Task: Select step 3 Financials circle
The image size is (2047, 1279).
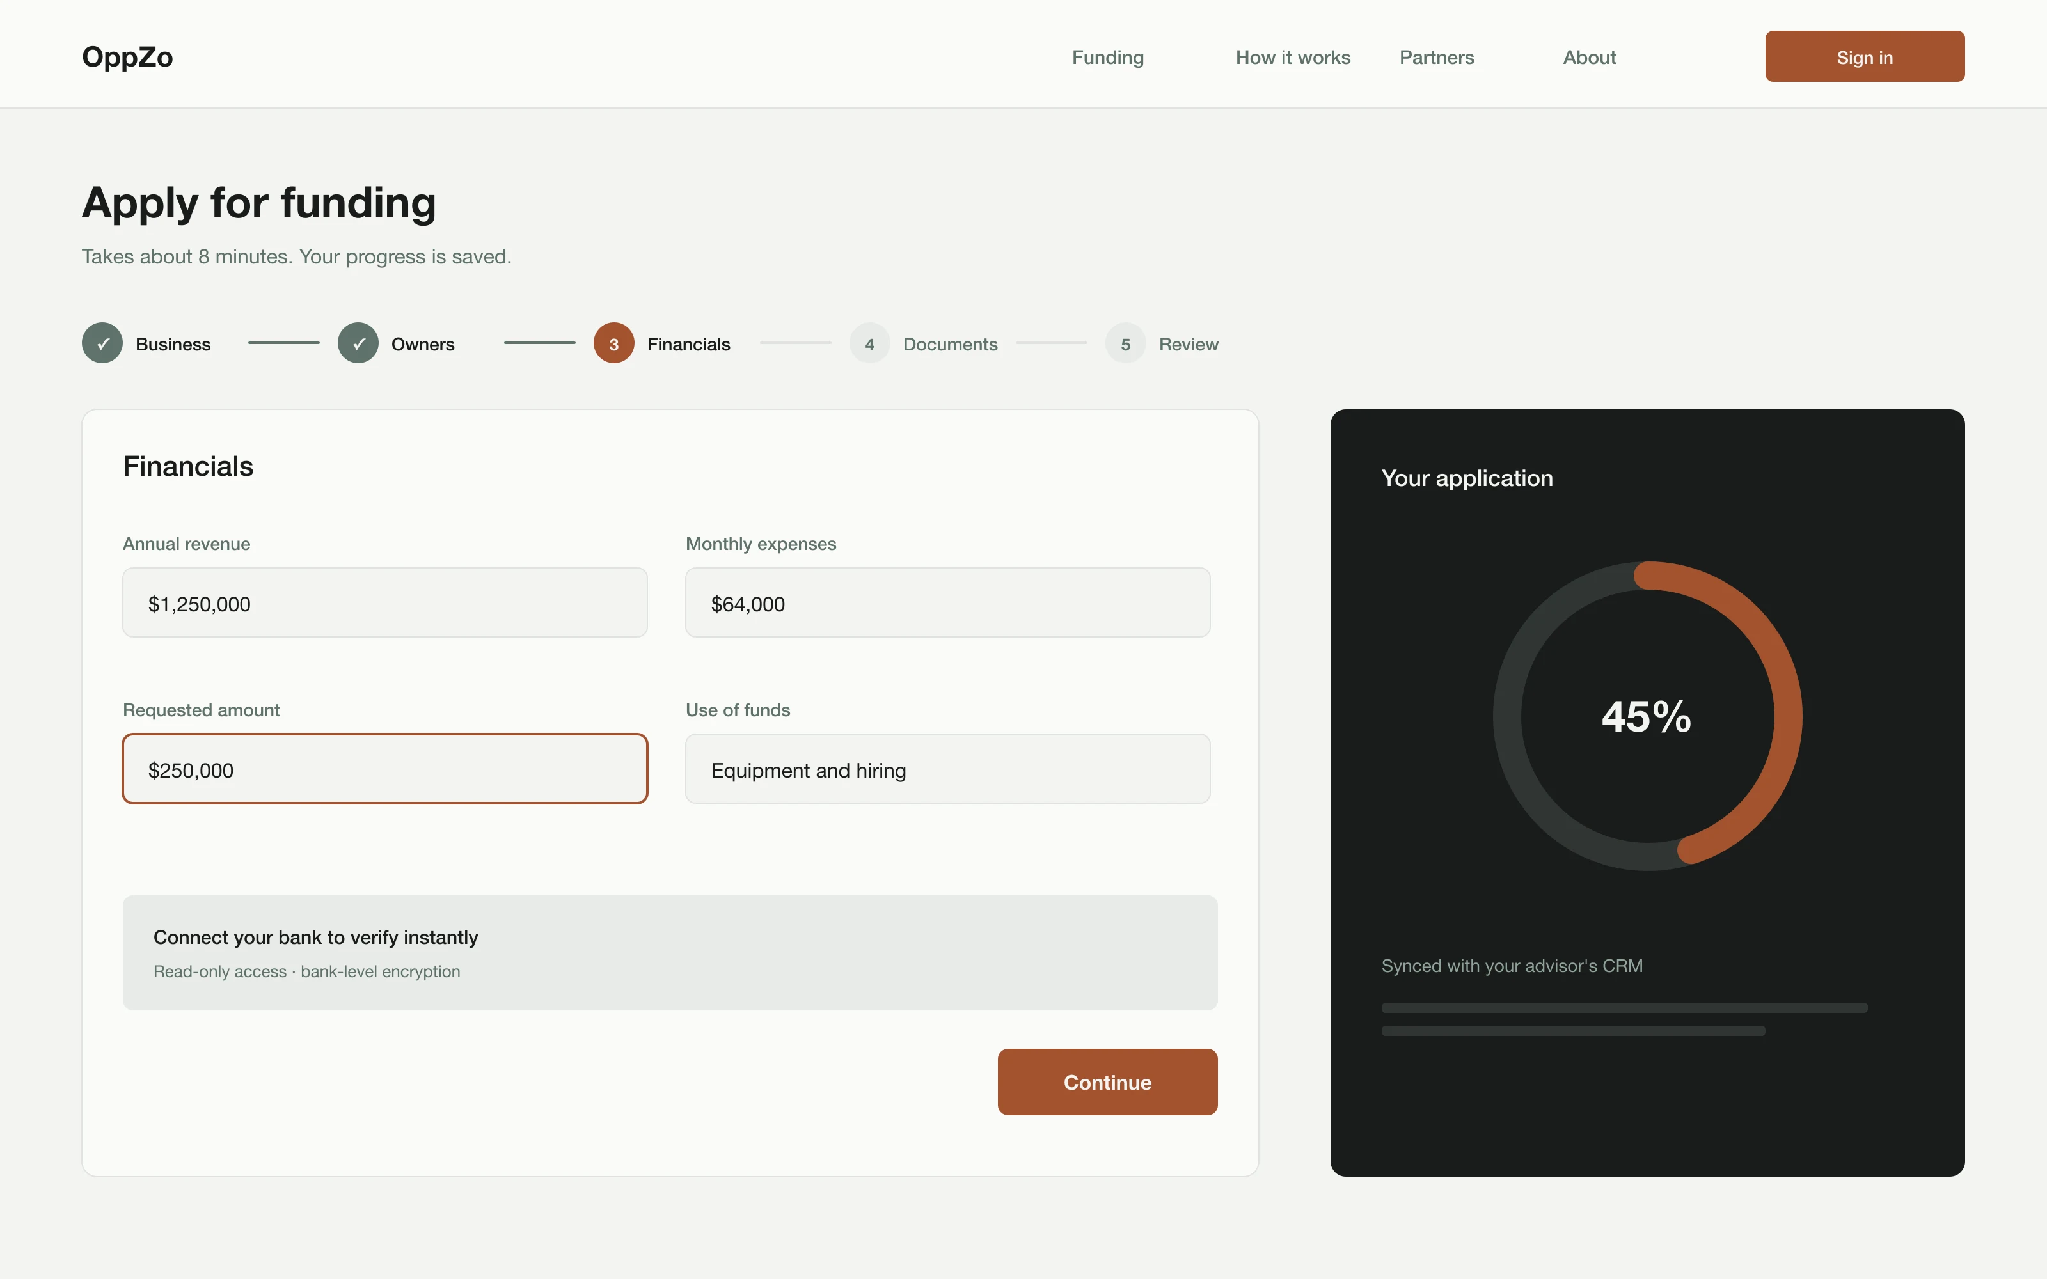Action: tap(614, 343)
